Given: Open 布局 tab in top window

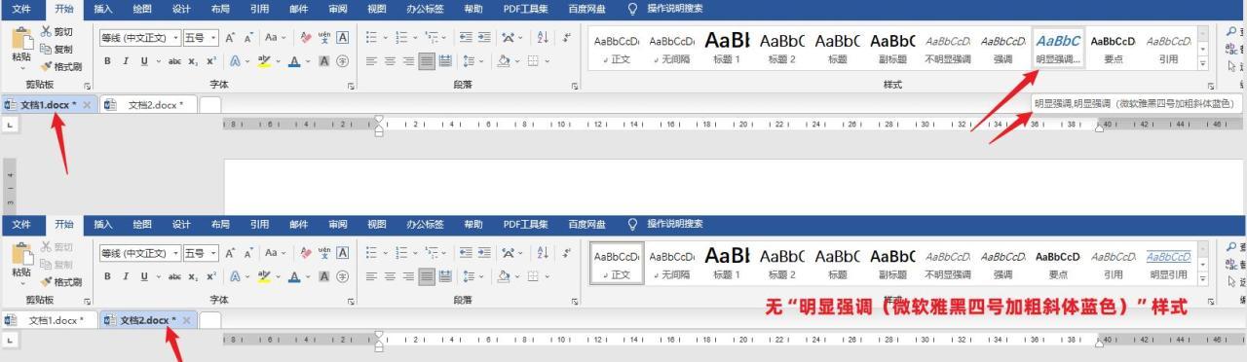Looking at the screenshot, I should tap(220, 9).
